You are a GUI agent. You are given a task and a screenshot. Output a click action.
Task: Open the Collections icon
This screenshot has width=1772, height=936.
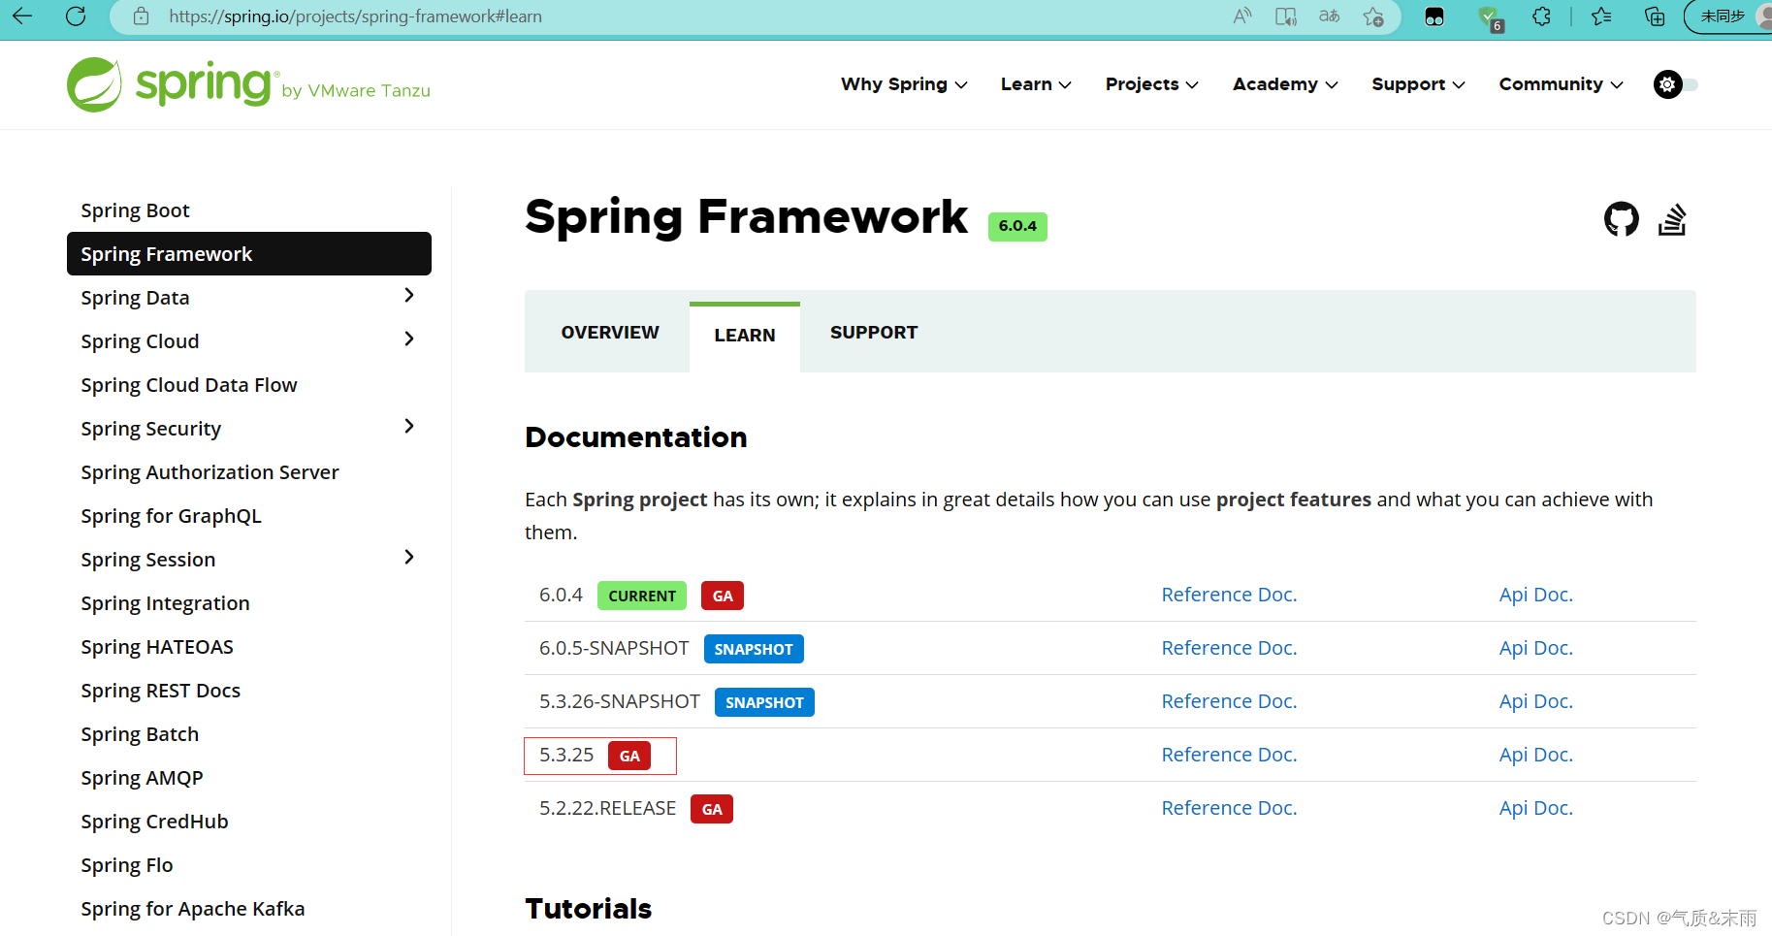[1655, 16]
